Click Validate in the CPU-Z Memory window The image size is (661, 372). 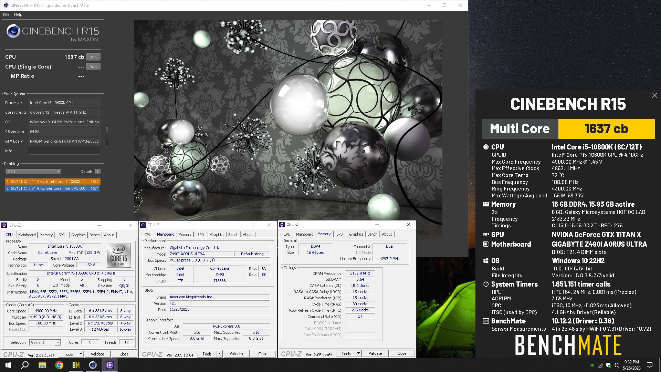click(375, 353)
